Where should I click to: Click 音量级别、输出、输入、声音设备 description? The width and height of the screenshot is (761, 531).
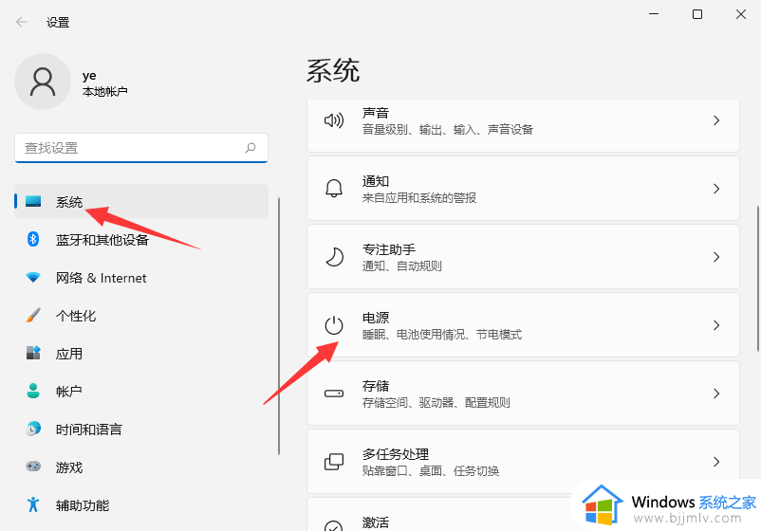[448, 130]
